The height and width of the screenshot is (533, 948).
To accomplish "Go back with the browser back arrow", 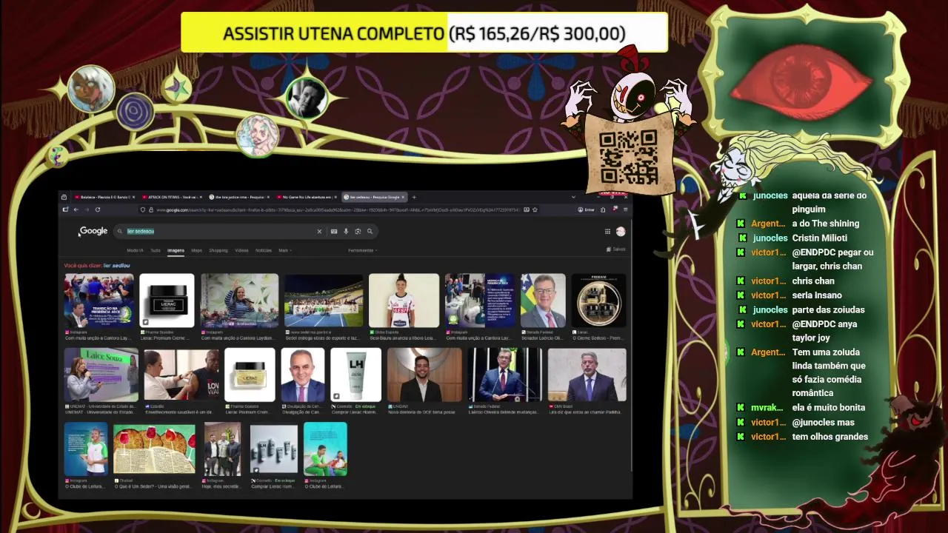I will (76, 209).
